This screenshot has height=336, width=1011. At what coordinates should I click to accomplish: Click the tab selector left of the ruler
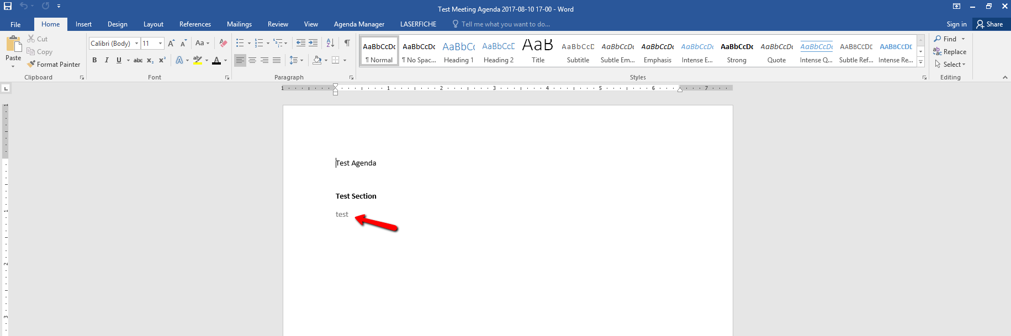click(x=6, y=88)
